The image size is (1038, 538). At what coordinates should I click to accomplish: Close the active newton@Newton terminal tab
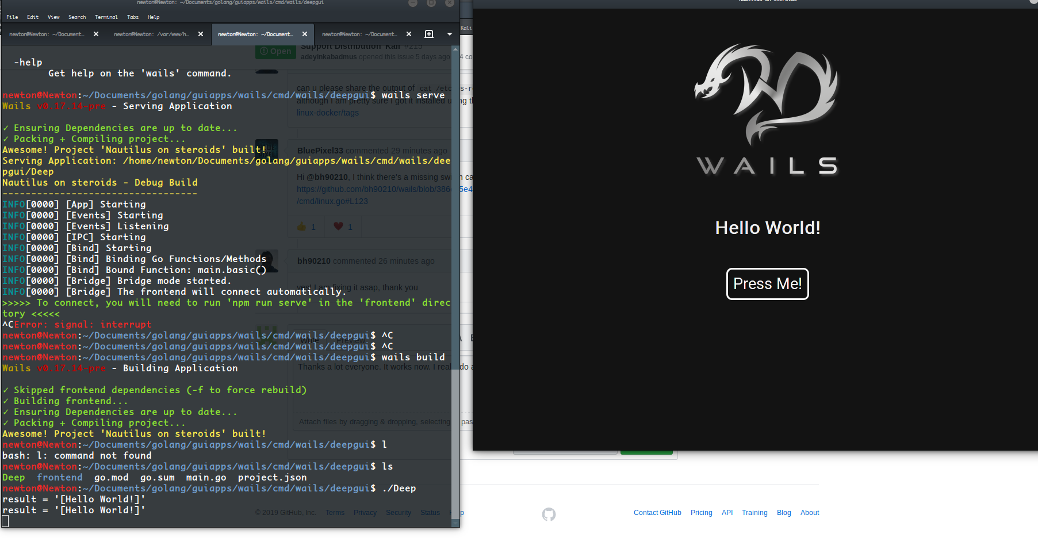click(x=304, y=34)
